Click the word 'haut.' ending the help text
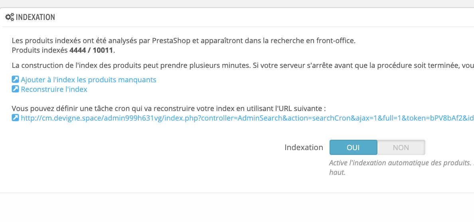474x222 pixels. (x=338, y=173)
